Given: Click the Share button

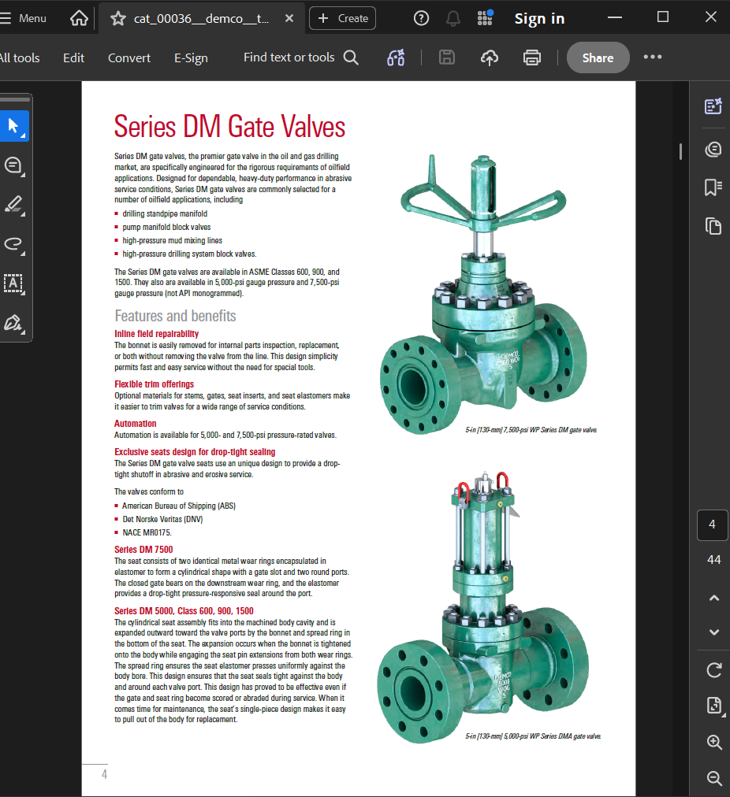Looking at the screenshot, I should 598,57.
